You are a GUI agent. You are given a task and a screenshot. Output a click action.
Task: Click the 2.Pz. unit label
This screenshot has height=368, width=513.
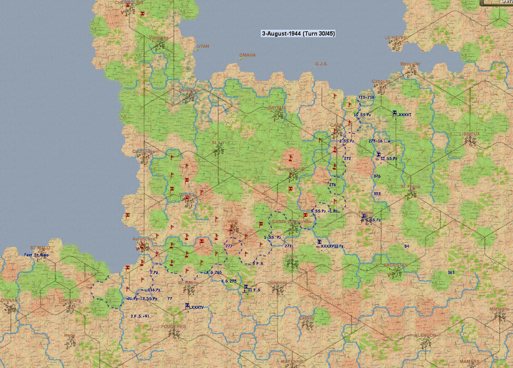[x=154, y=272]
